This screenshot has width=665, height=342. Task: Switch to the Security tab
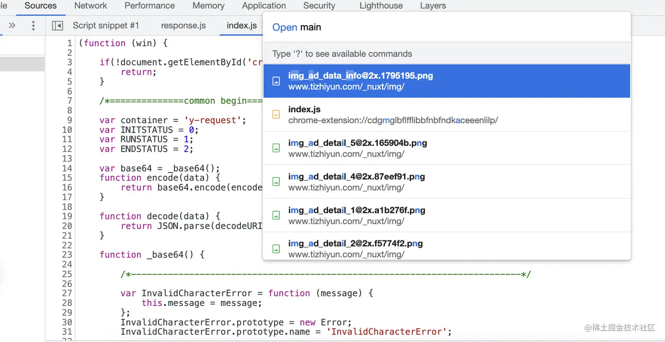(x=319, y=6)
